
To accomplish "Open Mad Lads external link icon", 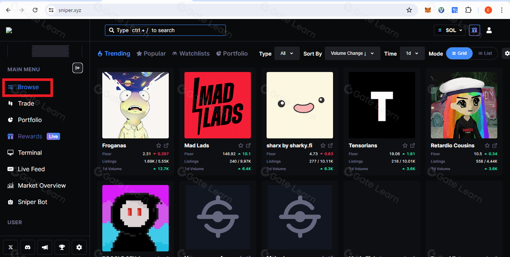I will (248, 145).
